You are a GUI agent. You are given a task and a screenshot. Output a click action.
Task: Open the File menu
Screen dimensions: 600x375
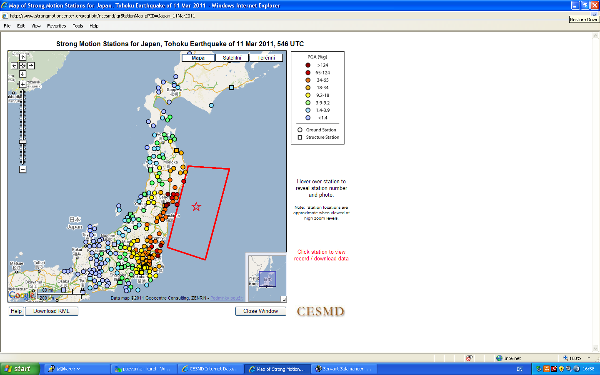[x=7, y=26]
